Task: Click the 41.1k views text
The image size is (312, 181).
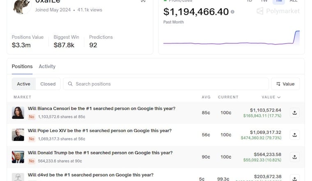Action: 90,10
